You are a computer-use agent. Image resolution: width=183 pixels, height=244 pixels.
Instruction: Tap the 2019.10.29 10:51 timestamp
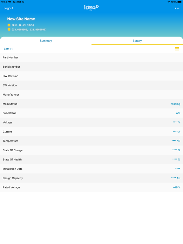click(x=23, y=25)
